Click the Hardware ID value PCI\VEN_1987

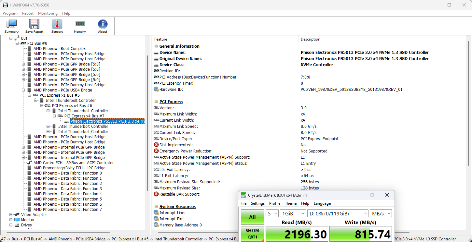coord(352,89)
